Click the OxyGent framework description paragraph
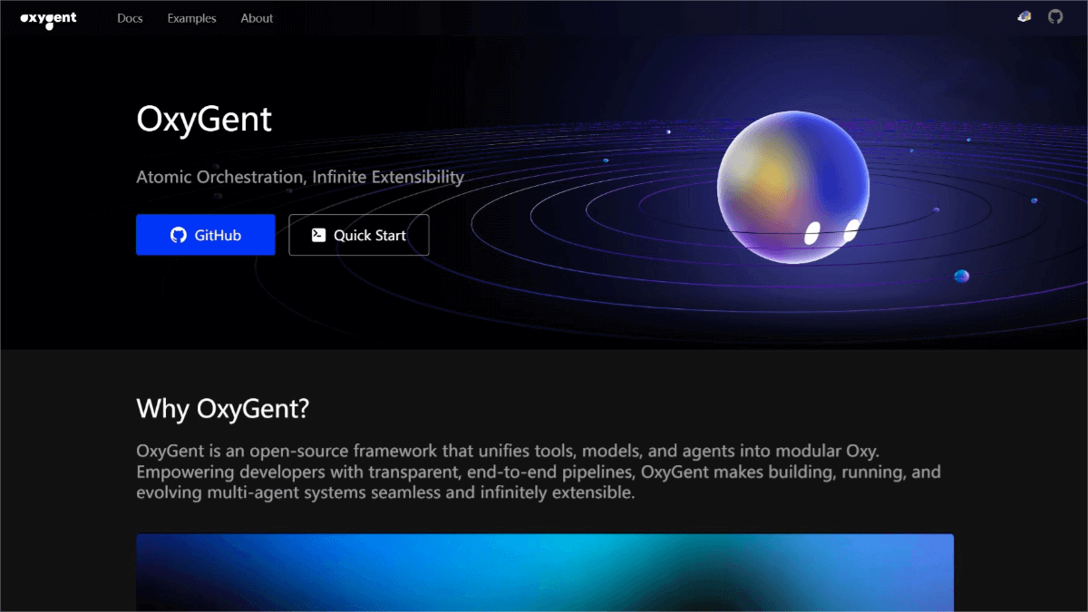The height and width of the screenshot is (612, 1088). (x=539, y=471)
